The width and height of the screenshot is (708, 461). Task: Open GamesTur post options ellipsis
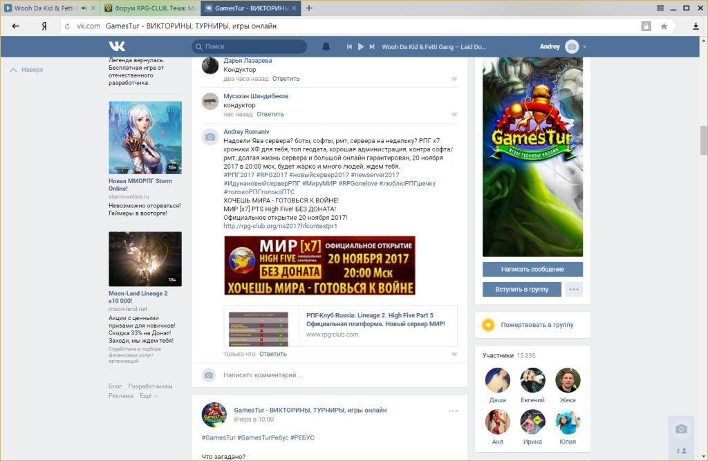point(453,411)
